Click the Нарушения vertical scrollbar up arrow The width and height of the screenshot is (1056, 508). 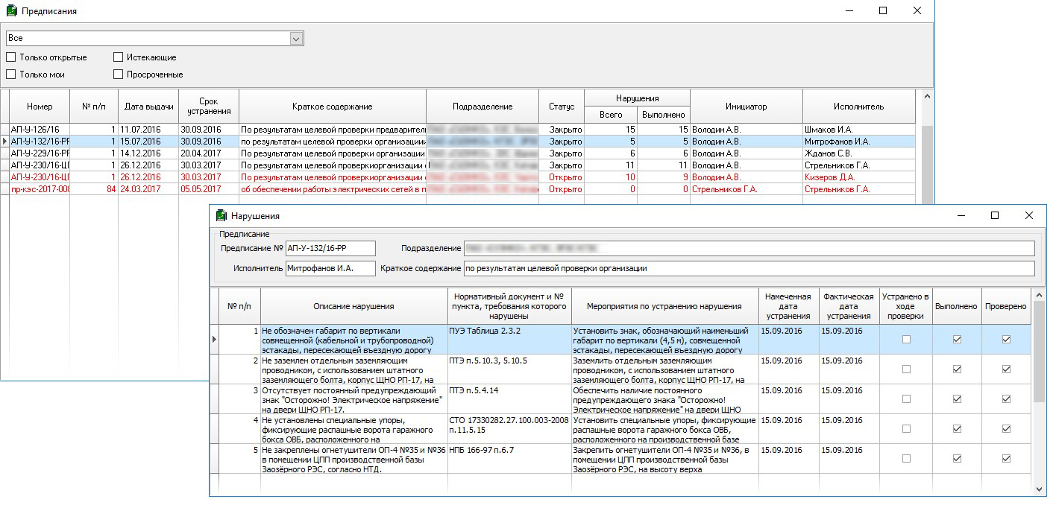(x=1040, y=294)
